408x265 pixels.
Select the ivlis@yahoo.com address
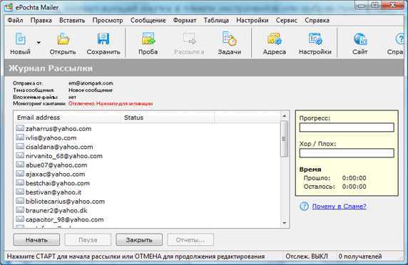coord(51,137)
